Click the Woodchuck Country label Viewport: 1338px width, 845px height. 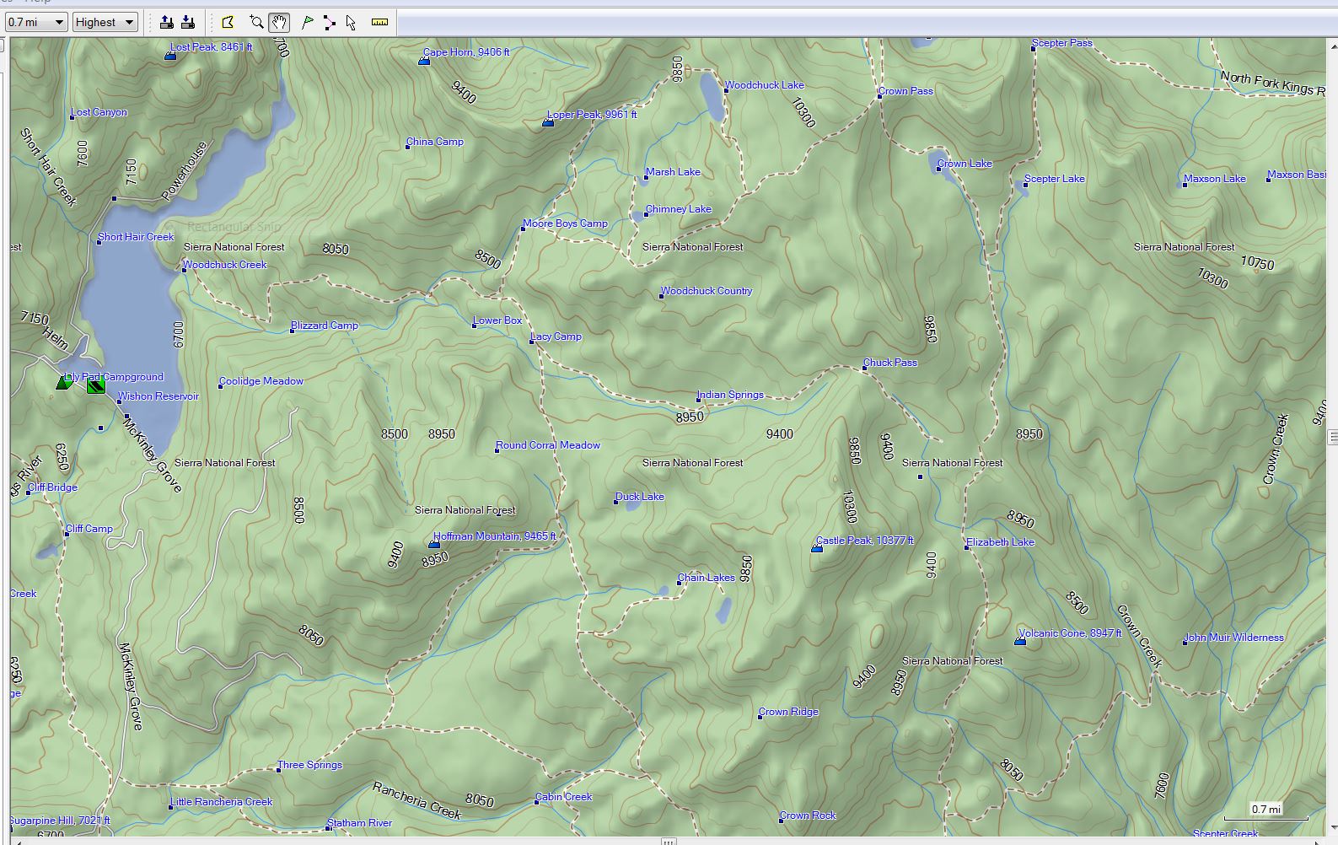coord(707,291)
